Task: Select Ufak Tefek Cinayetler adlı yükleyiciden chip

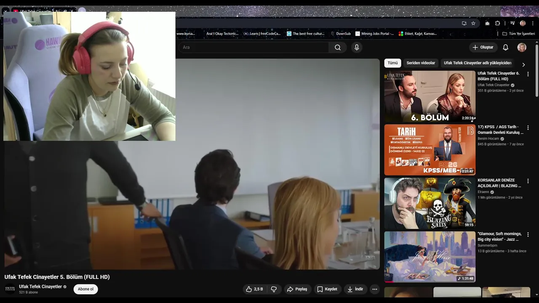Action: [478, 63]
